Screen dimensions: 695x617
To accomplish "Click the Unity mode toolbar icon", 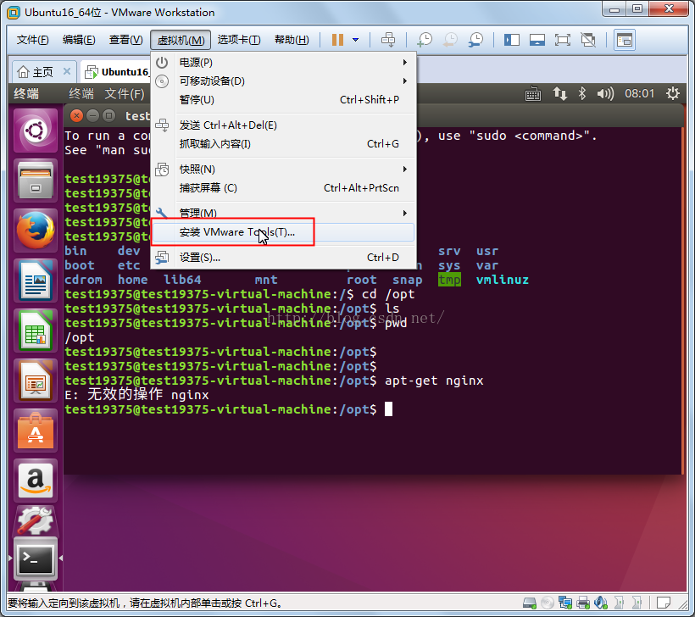I will click(x=588, y=40).
